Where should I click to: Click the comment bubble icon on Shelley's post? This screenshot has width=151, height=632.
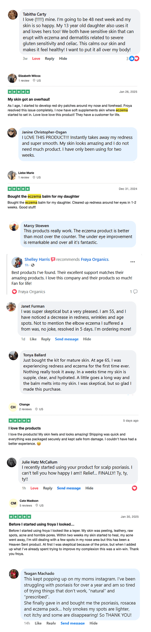point(135,292)
